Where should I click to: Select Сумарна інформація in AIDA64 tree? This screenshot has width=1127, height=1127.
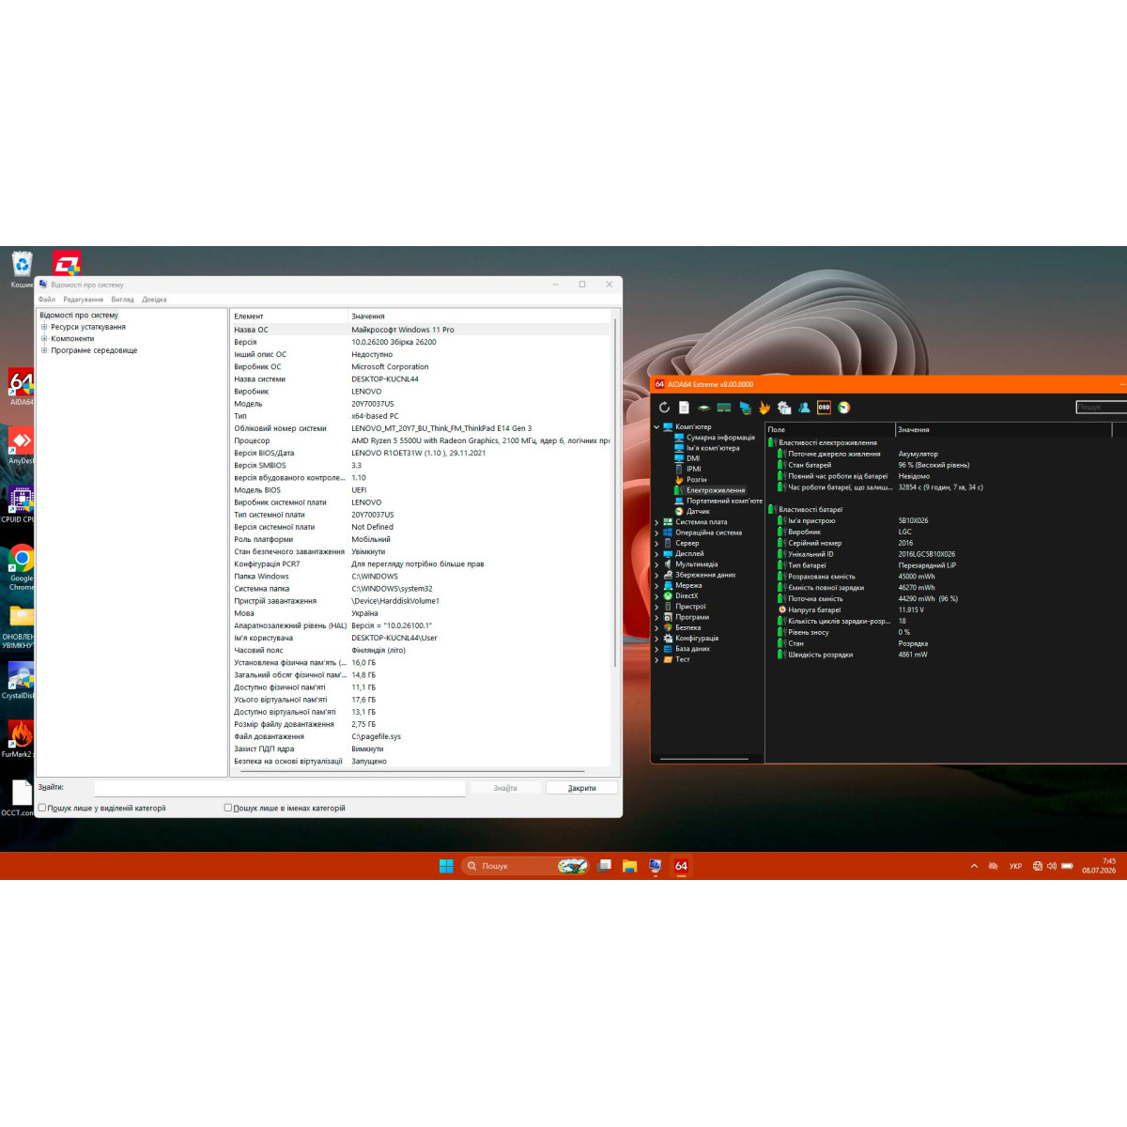720,438
